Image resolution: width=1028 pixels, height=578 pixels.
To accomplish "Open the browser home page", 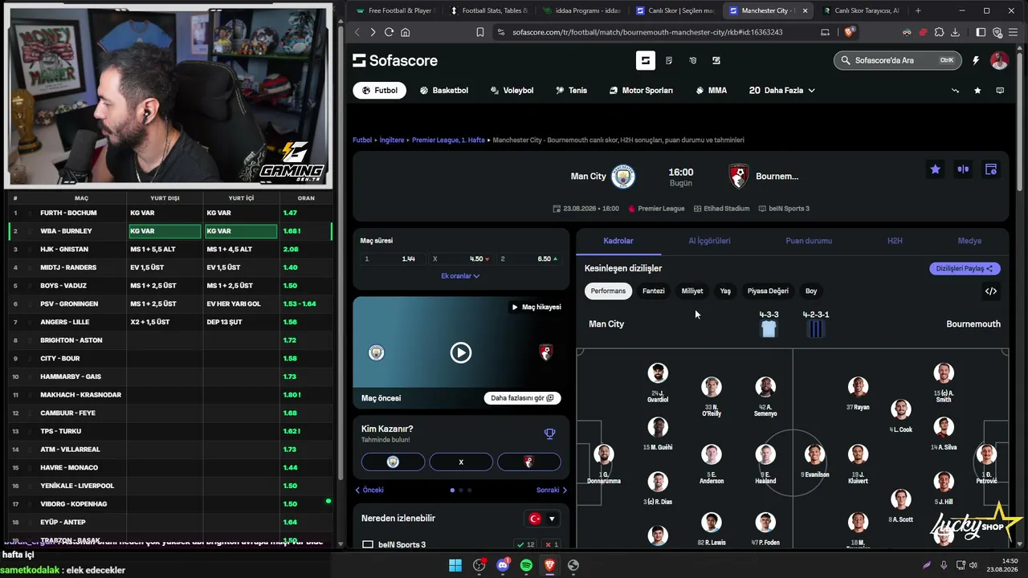I will coord(406,32).
